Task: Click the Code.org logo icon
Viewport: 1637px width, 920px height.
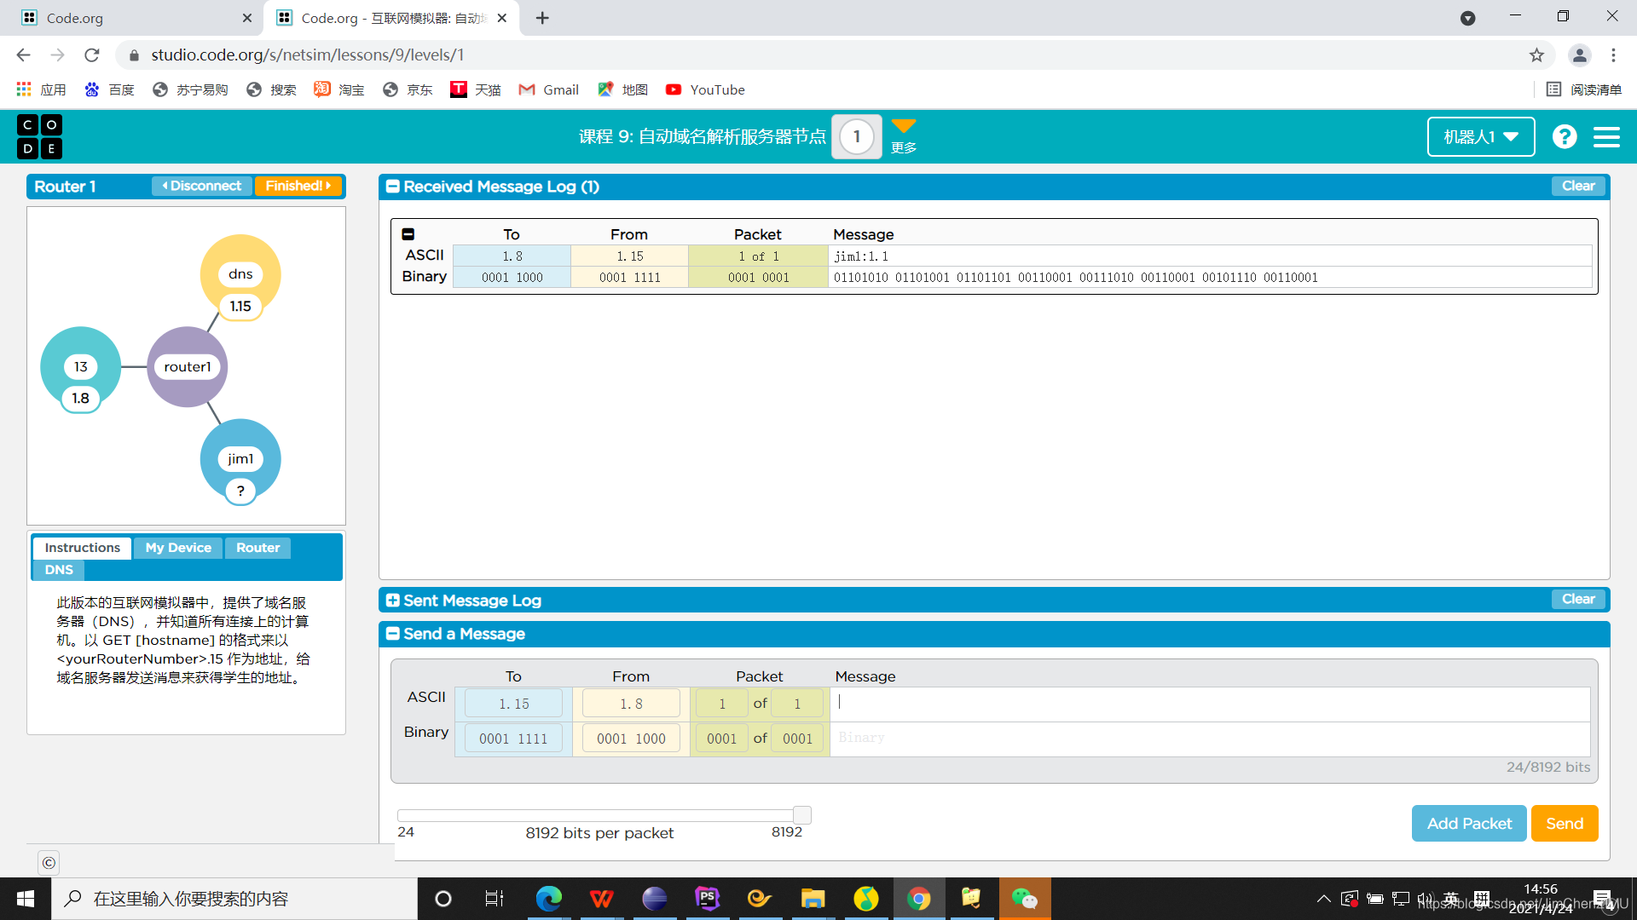Action: pos(39,136)
